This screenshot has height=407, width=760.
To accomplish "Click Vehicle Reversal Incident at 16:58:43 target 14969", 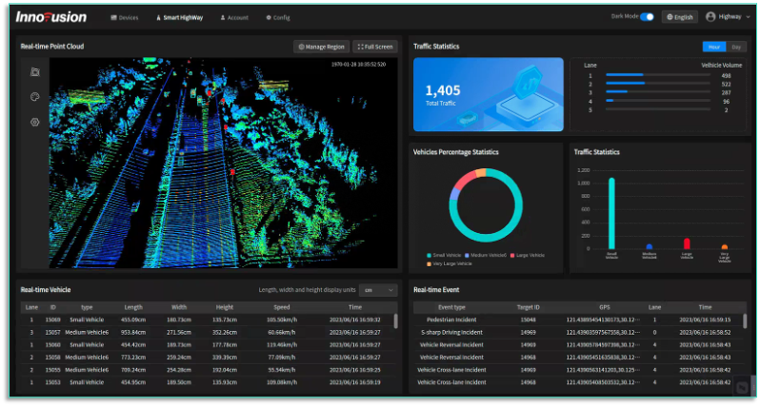I will 451,345.
